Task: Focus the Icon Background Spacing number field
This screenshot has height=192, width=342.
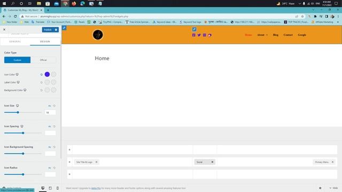Action: pyautogui.click(x=50, y=154)
